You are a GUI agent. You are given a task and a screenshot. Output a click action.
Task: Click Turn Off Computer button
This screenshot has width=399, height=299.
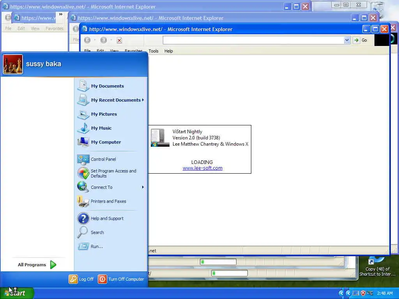(x=121, y=279)
